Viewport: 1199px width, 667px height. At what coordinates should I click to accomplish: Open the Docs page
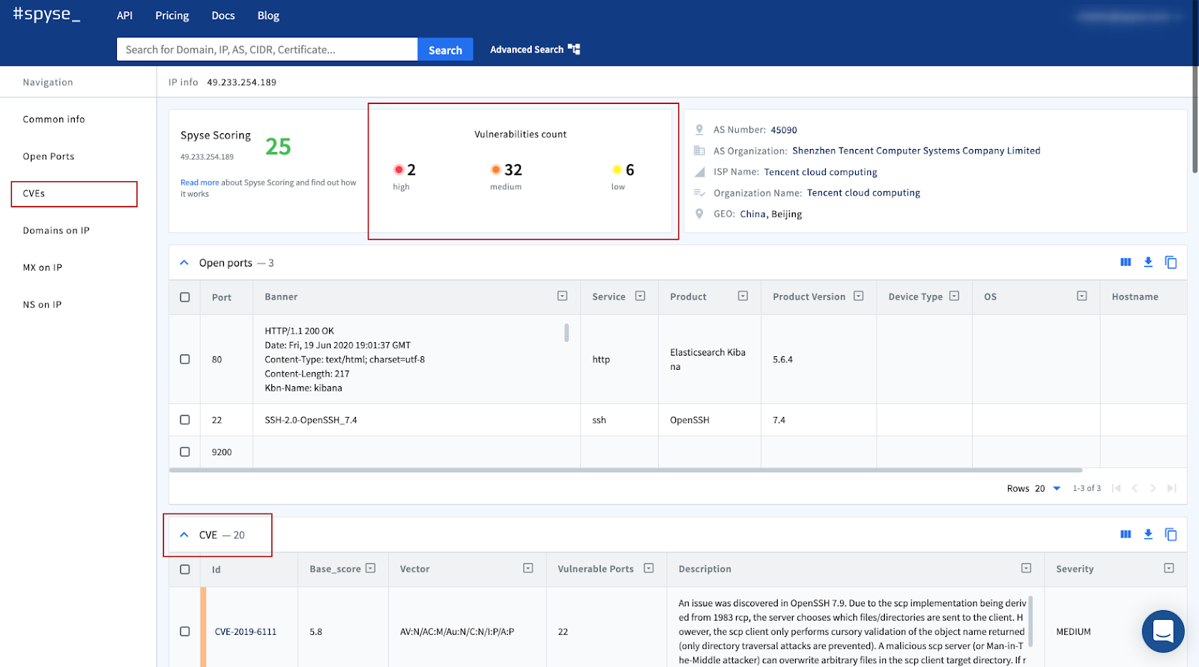pyautogui.click(x=223, y=16)
